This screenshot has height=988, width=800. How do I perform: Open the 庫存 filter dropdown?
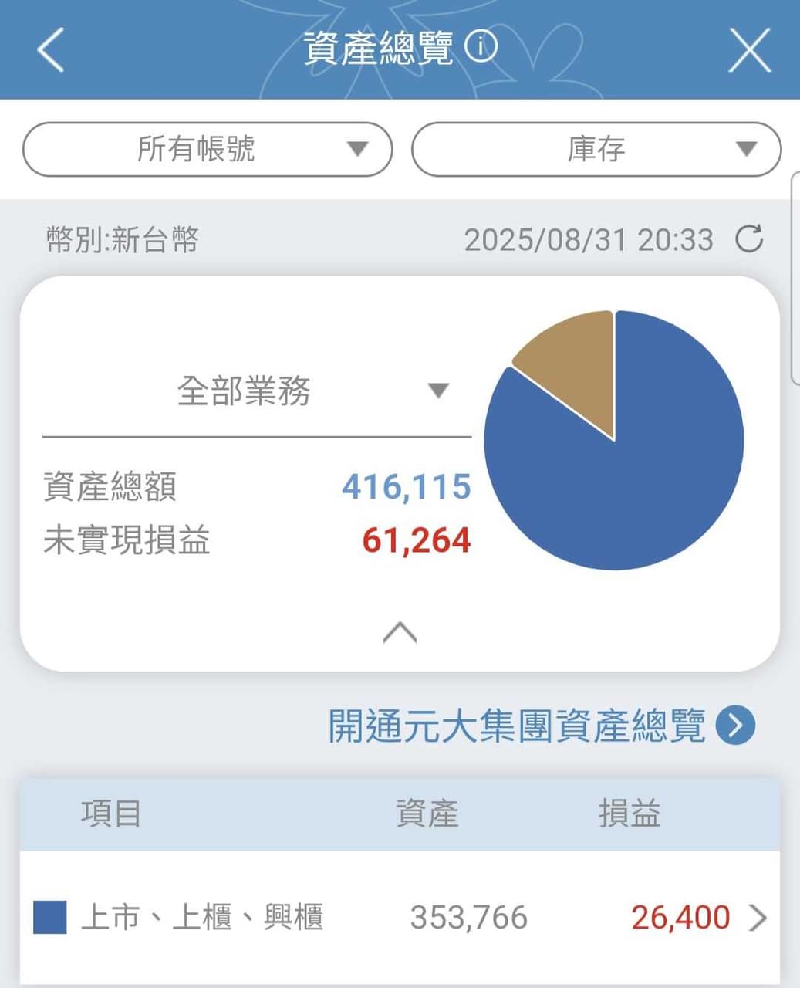pyautogui.click(x=597, y=149)
